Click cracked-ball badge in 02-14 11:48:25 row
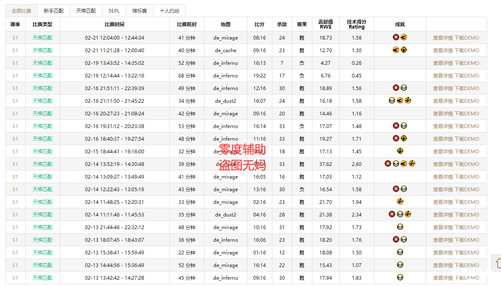 [400, 202]
